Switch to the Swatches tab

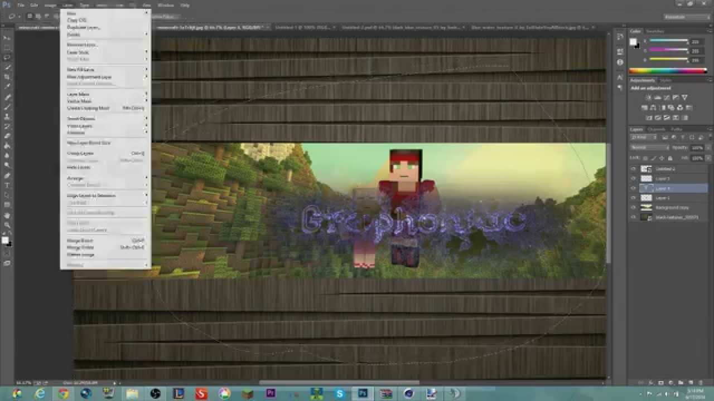coord(655,31)
